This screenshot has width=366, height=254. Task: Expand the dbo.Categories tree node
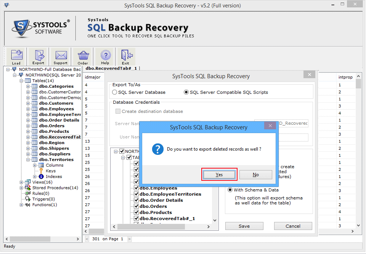coord(28,86)
